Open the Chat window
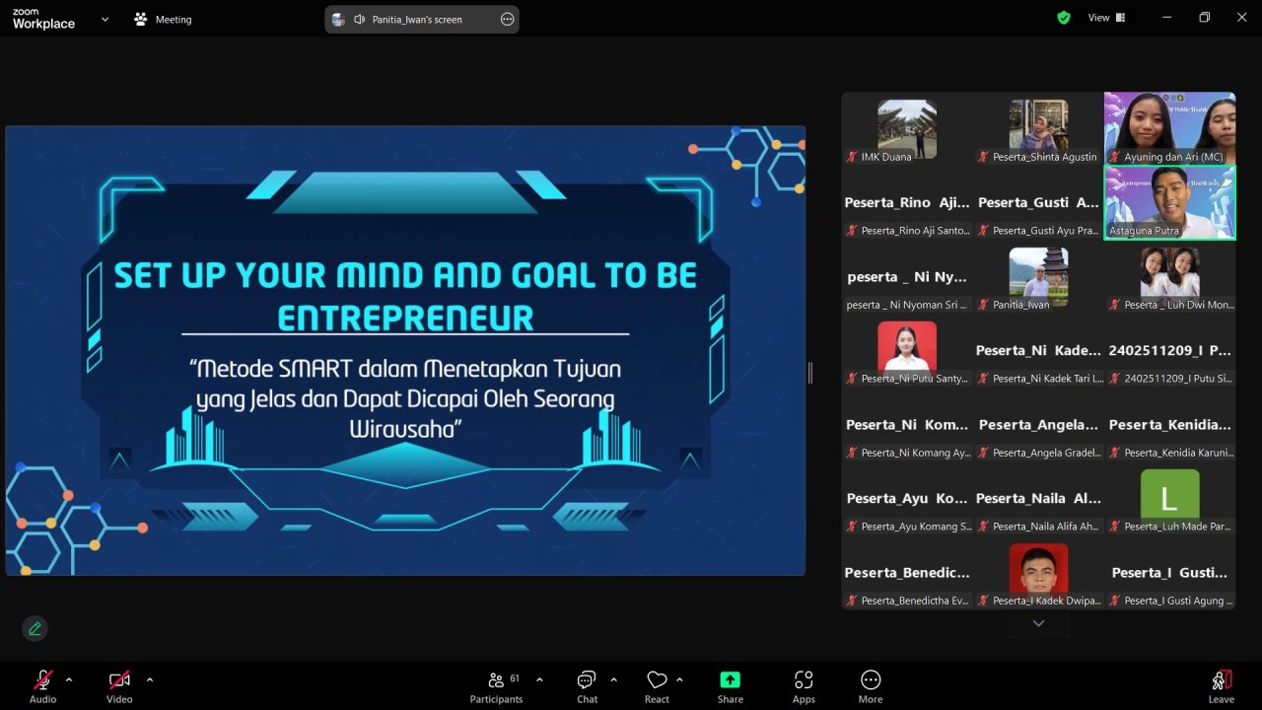 point(587,686)
